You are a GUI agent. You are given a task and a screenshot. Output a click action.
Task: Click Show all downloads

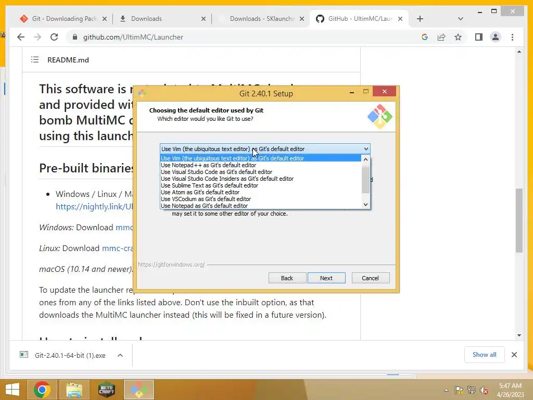click(485, 355)
